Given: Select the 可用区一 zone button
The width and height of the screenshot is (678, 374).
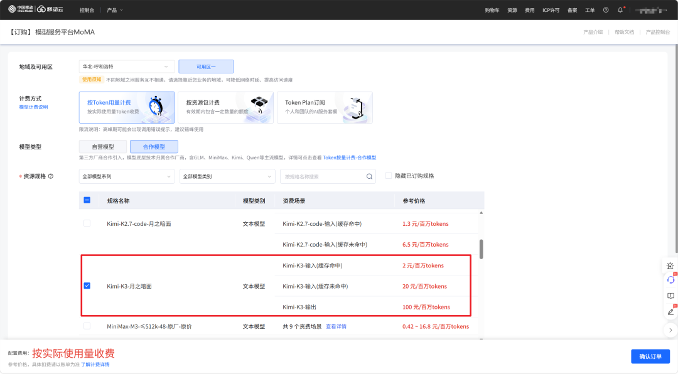Looking at the screenshot, I should [x=206, y=67].
